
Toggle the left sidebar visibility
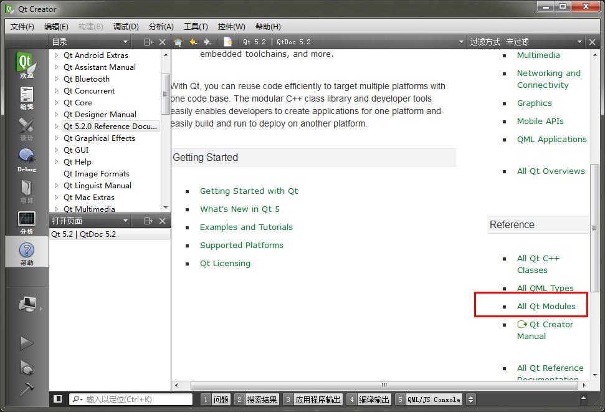coord(57,399)
